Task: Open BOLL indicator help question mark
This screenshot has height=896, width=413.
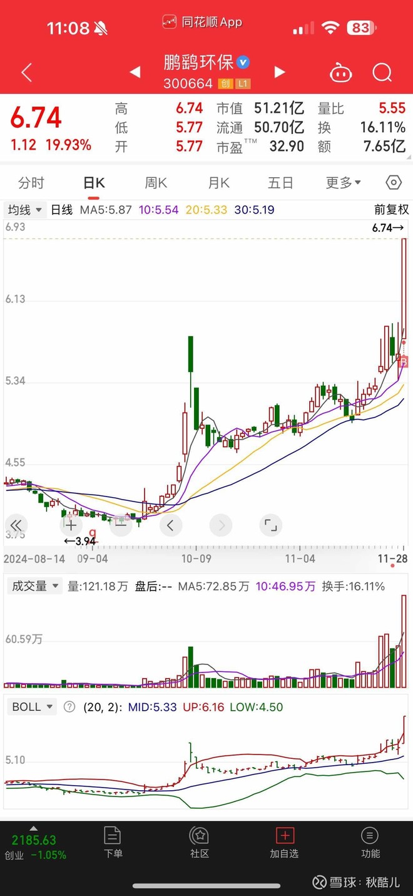Action: point(69,707)
